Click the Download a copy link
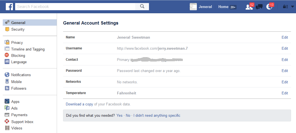 [x=79, y=104]
